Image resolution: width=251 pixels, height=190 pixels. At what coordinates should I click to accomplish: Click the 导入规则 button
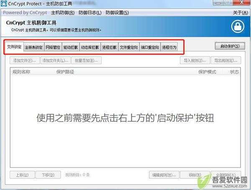pos(195,60)
